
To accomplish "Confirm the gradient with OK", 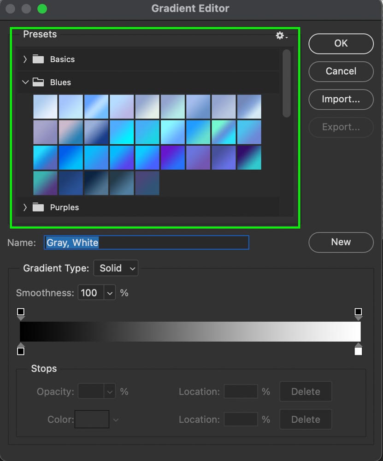I will pos(341,43).
